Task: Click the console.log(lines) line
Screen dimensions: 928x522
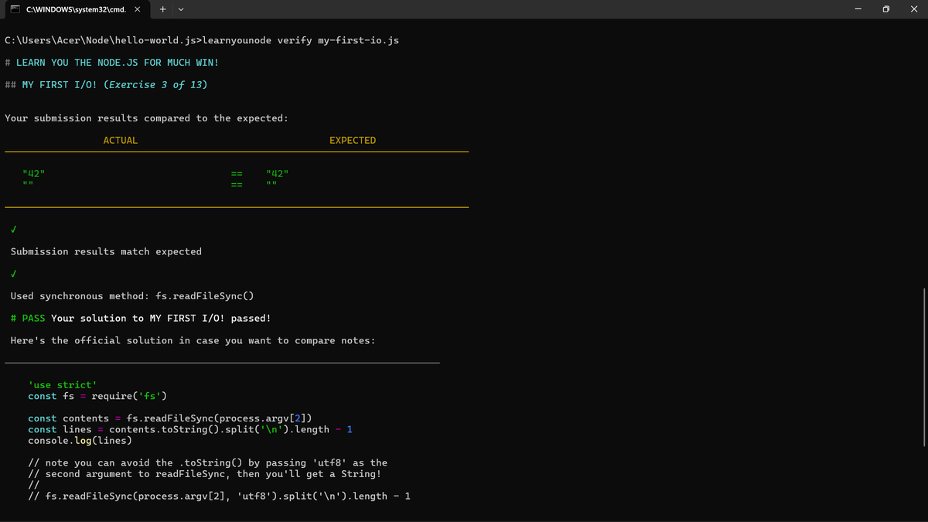Action: pyautogui.click(x=80, y=441)
